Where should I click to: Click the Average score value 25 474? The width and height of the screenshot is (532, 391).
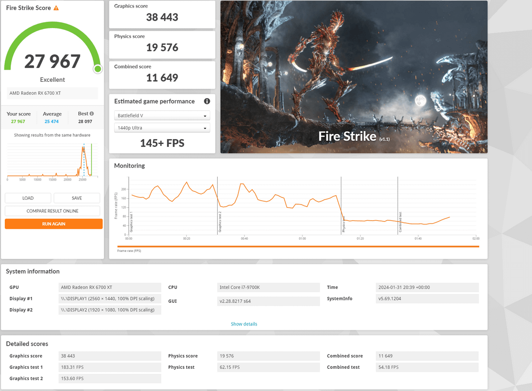click(52, 121)
